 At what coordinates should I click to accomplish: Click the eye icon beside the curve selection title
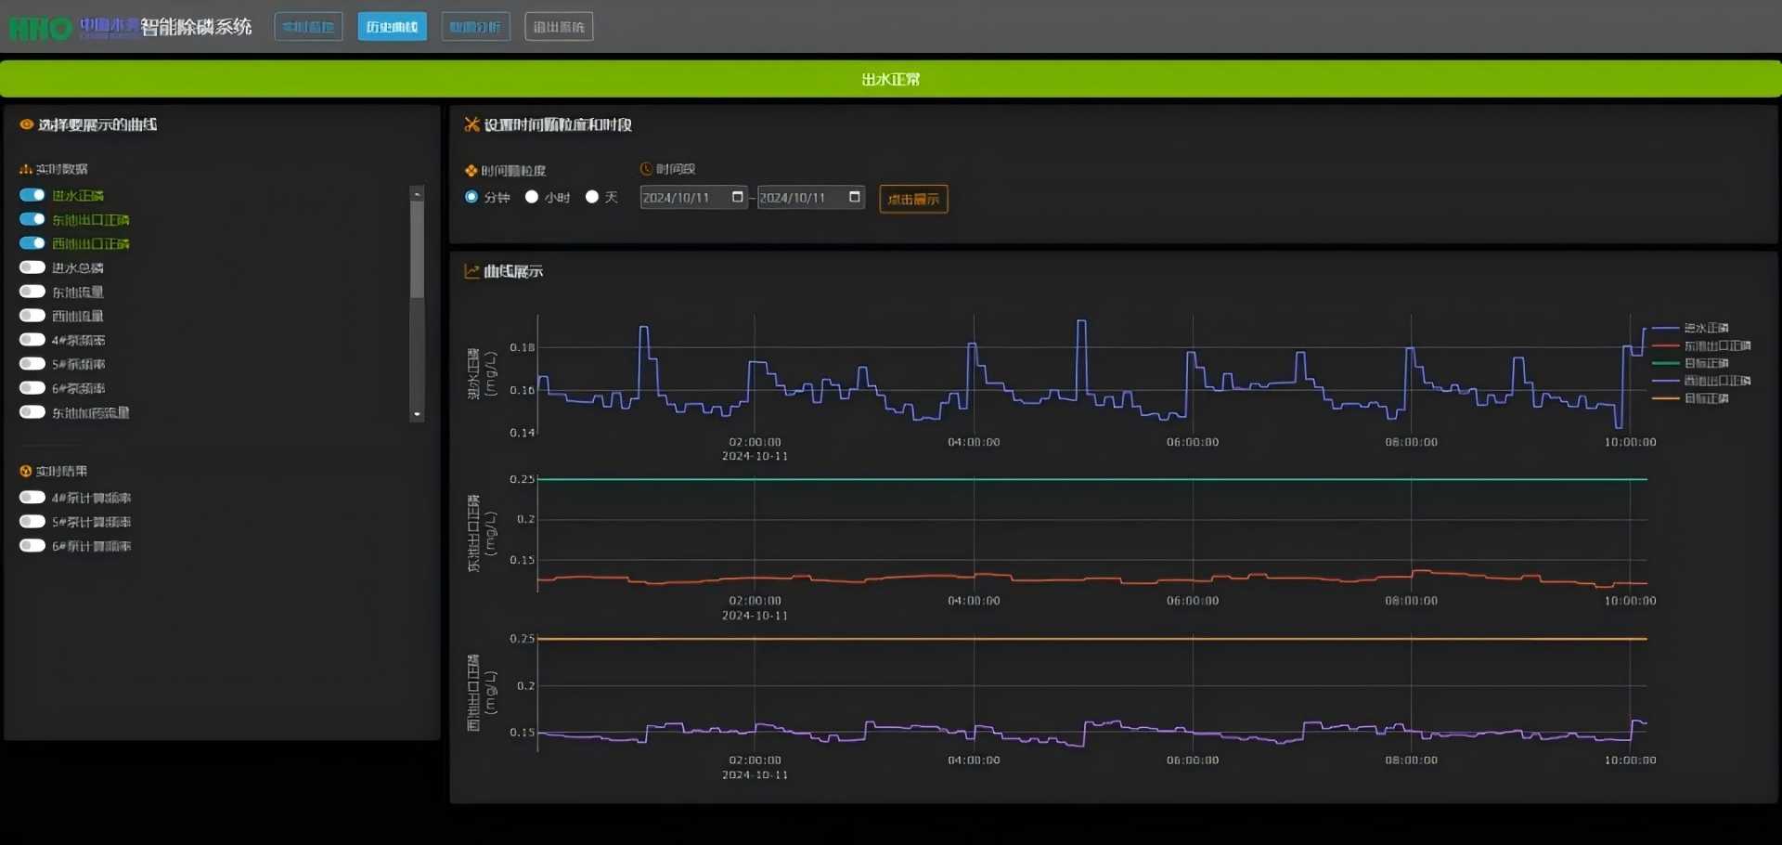click(26, 124)
